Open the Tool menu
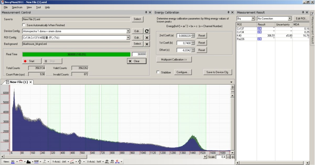Screen dimensions: 315x165 tap(38, 7)
